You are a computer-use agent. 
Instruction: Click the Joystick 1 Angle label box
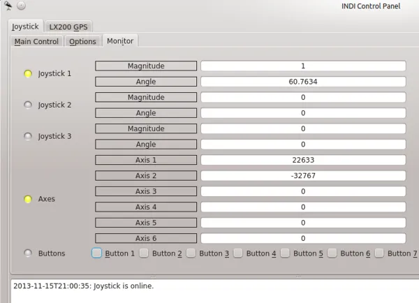coord(146,82)
